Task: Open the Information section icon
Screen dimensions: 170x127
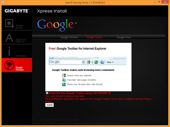Action: tap(9, 51)
